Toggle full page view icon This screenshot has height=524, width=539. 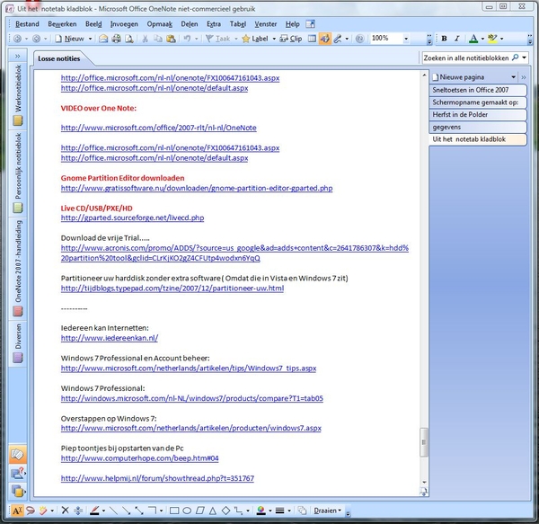[x=312, y=39]
